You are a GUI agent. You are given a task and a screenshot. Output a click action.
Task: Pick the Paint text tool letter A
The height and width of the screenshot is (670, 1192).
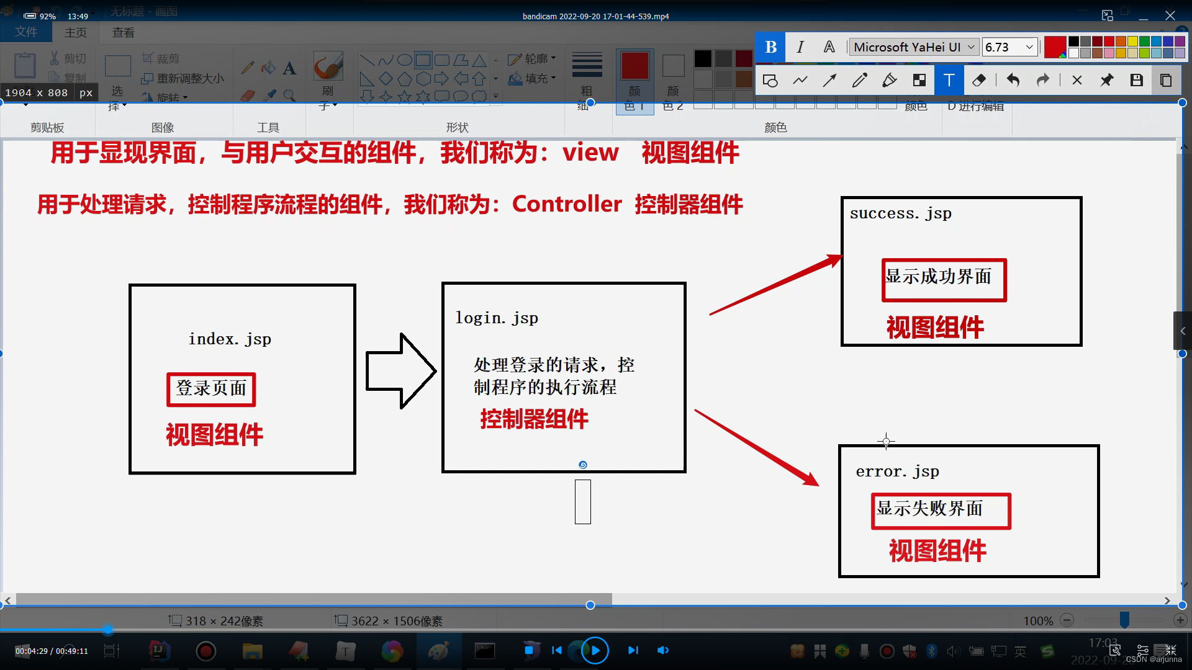point(289,68)
